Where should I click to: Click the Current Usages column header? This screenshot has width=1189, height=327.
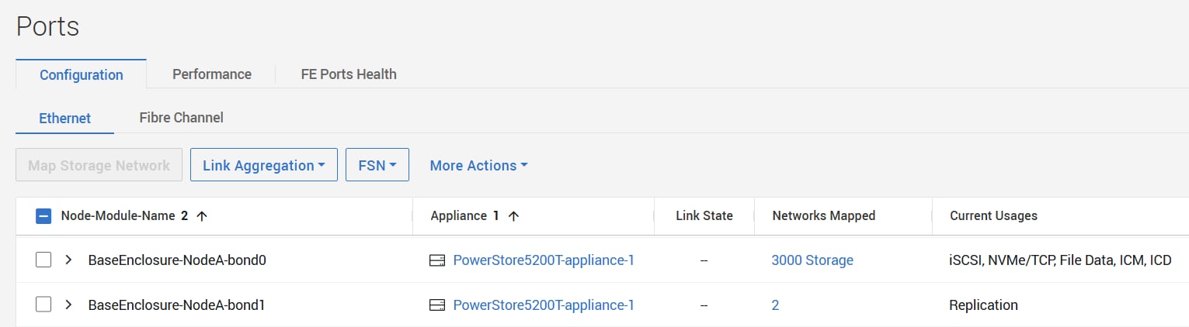[x=994, y=216]
